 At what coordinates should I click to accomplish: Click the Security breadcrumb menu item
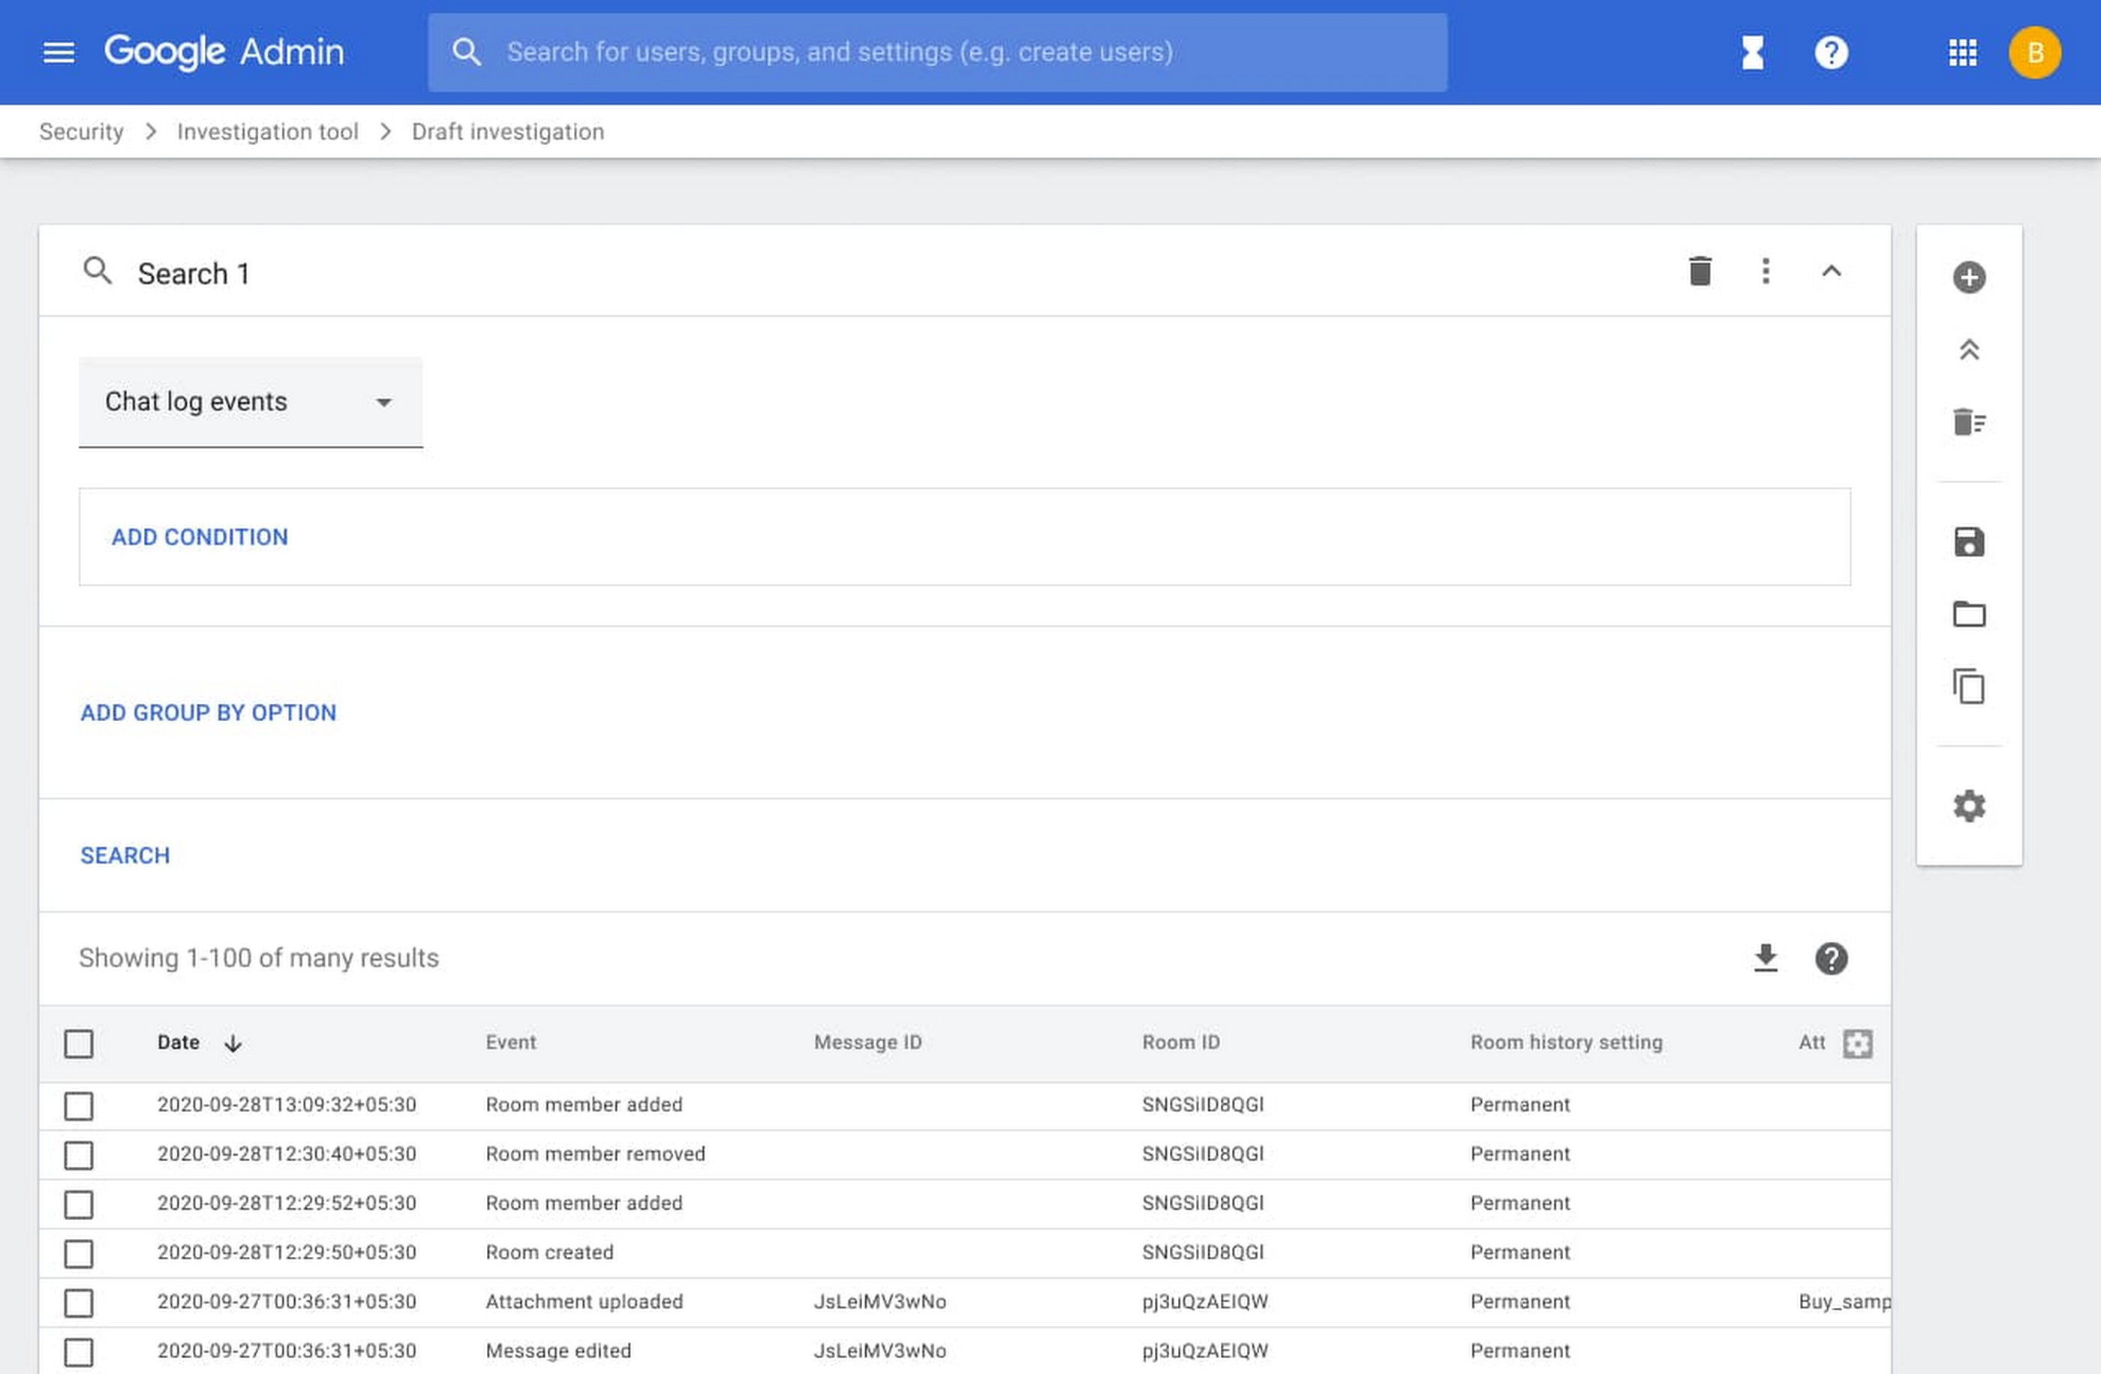[x=80, y=132]
